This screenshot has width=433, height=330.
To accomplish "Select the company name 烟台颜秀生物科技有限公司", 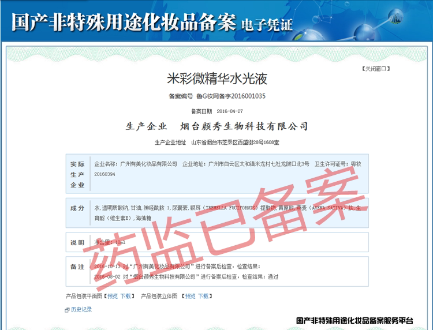I will 244,126.
